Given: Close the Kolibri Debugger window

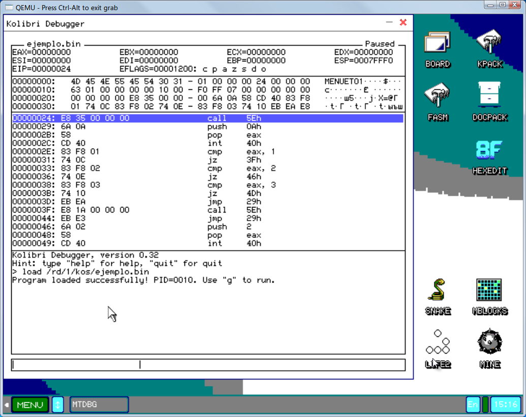Looking at the screenshot, I should [403, 23].
